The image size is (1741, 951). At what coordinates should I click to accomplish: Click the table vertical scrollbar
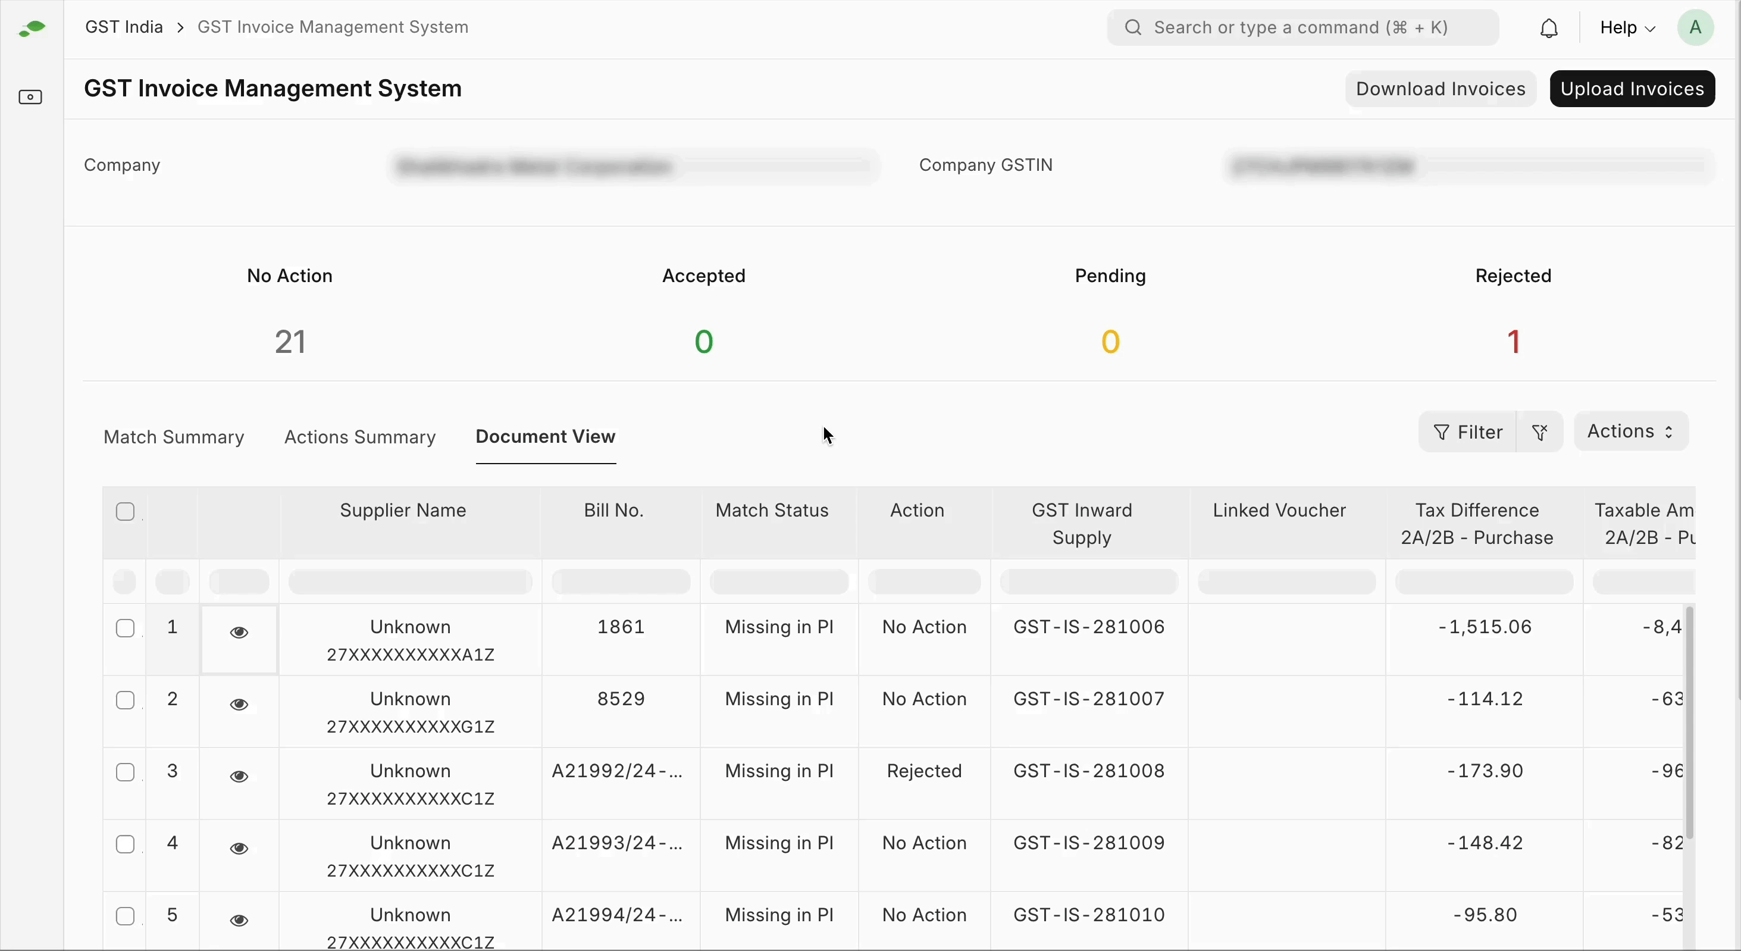(1689, 723)
